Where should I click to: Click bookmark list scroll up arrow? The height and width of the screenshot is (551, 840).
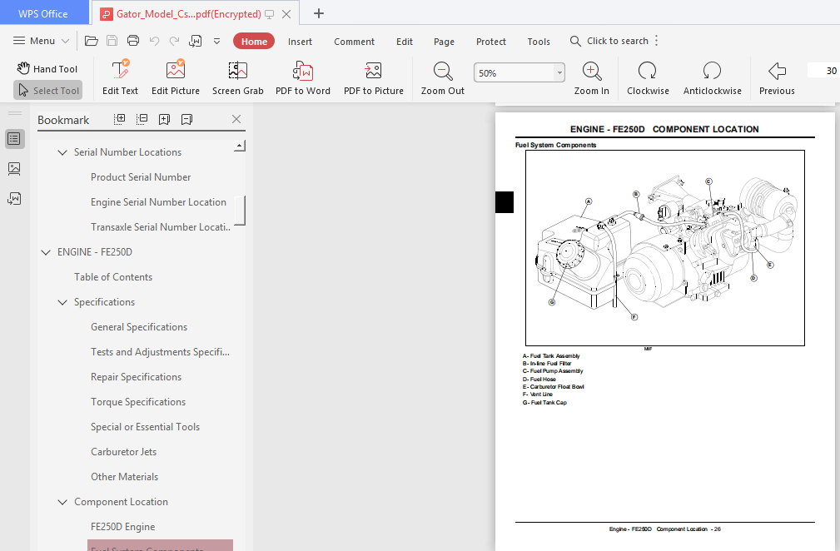240,146
